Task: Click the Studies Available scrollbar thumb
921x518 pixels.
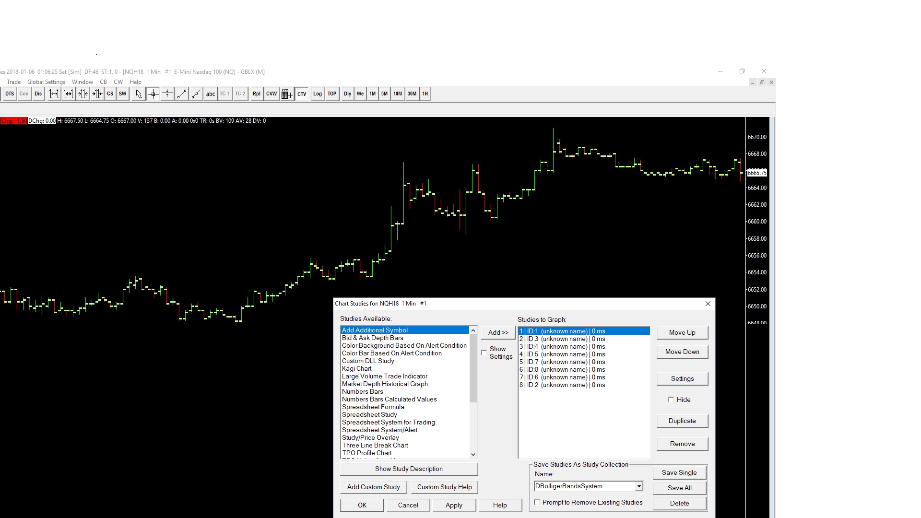Action: 473,368
